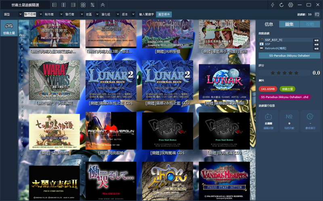This screenshot has width=323, height=201.
Task: Click the edit button beside SSF_R37_TC
Action: tap(316, 40)
